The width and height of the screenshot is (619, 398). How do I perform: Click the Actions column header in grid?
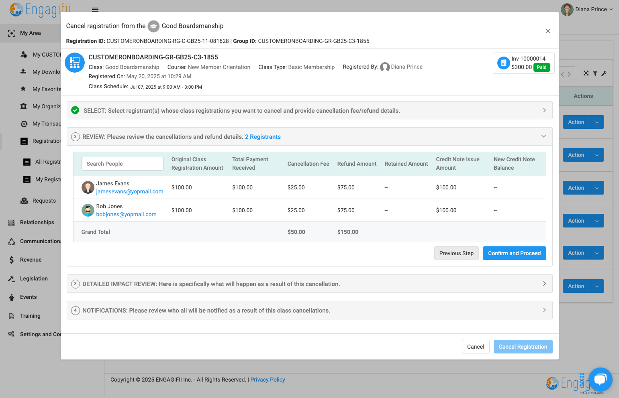coord(583,96)
